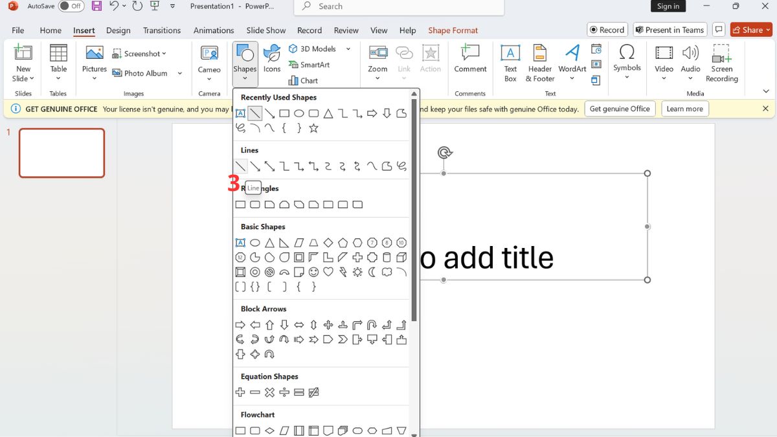Viewport: 777px width, 437px height.
Task: Click Present in Teams button
Action: click(670, 30)
